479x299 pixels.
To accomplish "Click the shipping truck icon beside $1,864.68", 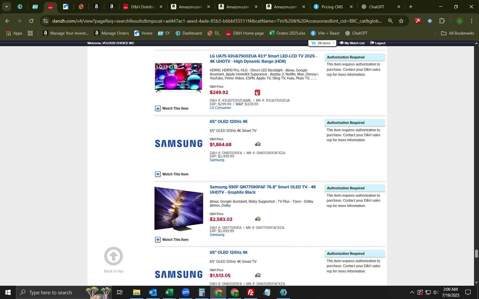I will click(x=258, y=144).
